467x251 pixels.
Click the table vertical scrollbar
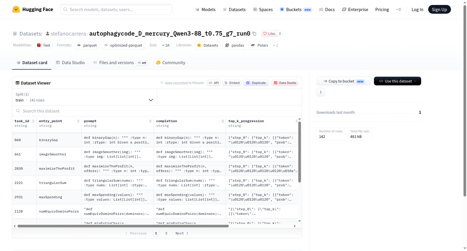tap(299, 152)
